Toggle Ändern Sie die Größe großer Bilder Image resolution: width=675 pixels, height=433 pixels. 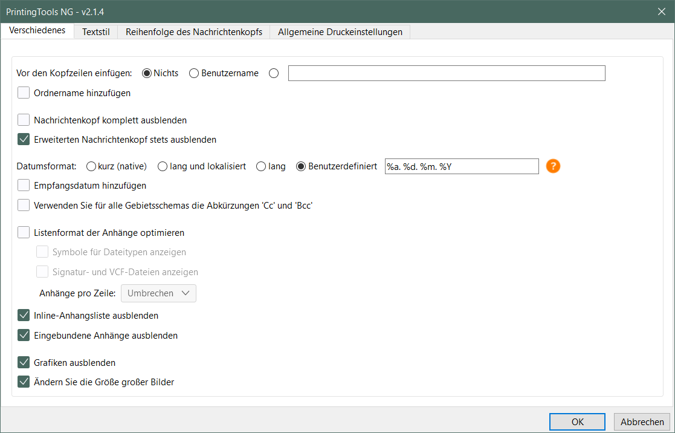[x=24, y=382]
